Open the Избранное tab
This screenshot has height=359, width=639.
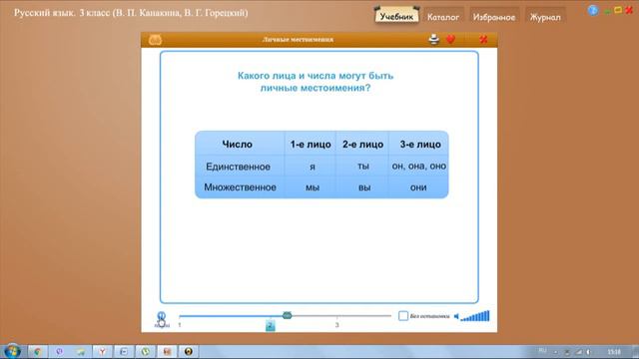tap(494, 17)
